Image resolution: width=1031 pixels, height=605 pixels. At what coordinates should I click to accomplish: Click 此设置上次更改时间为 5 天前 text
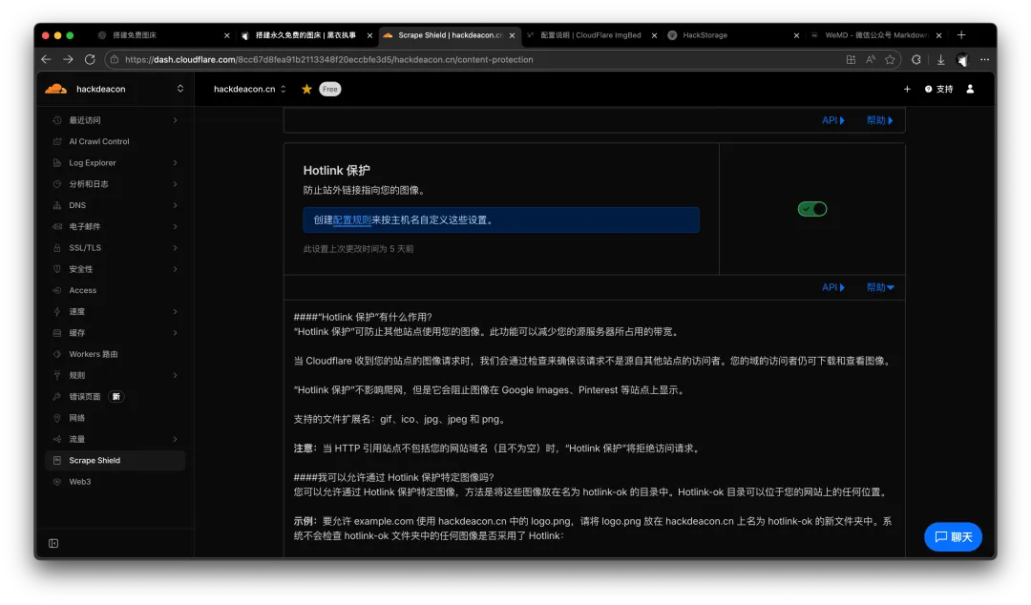tap(358, 249)
